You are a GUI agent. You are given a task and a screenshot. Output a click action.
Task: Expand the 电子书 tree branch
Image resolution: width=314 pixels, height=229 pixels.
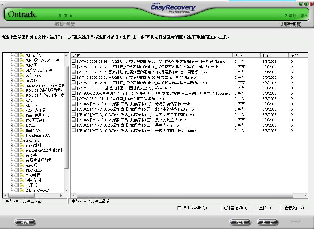click(12, 185)
